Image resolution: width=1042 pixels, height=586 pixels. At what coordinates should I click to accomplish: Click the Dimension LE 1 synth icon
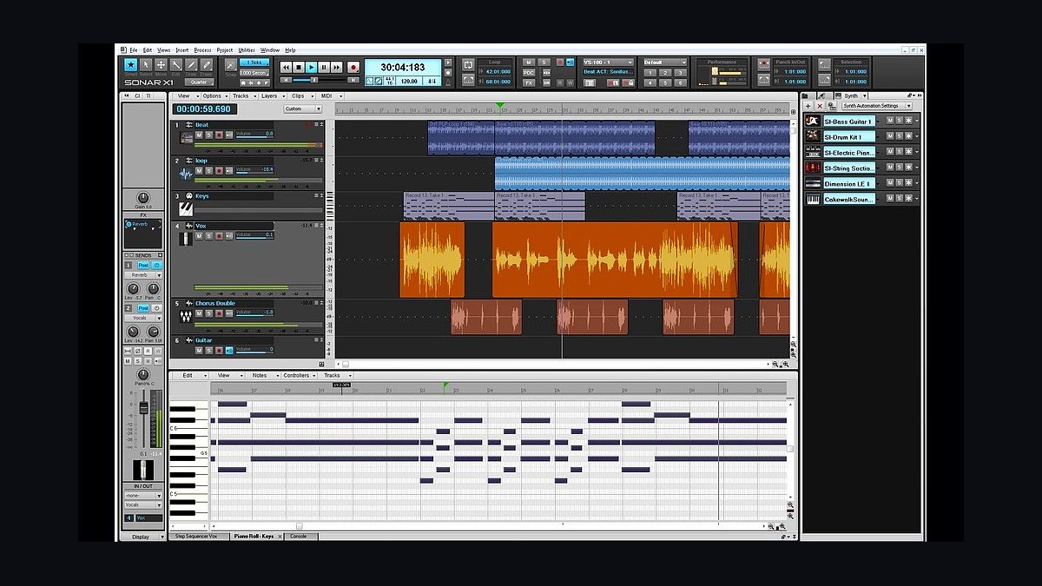[x=813, y=183]
